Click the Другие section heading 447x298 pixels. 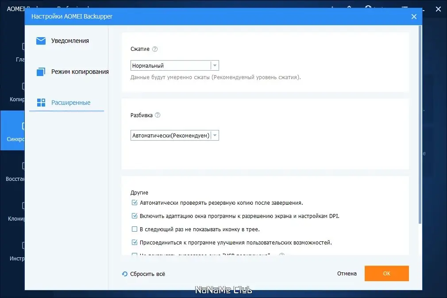coord(139,193)
